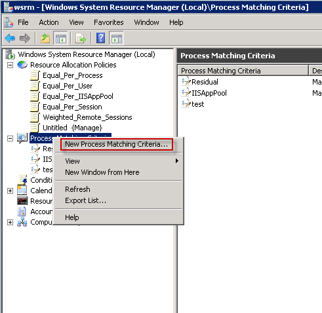The width and height of the screenshot is (322, 313).
Task: Select Windows System Resource Manager (Local) root
Action: point(87,54)
